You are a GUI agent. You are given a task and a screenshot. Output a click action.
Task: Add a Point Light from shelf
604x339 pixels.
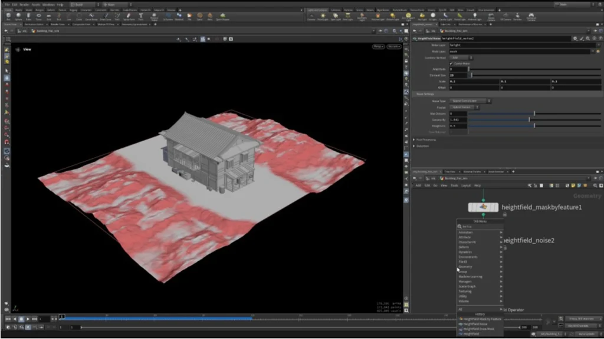pyautogui.click(x=323, y=16)
